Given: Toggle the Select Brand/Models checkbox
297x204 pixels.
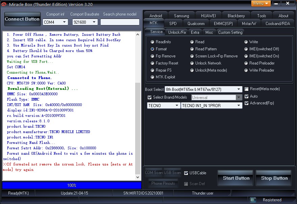Looking at the screenshot, I should (149, 97).
